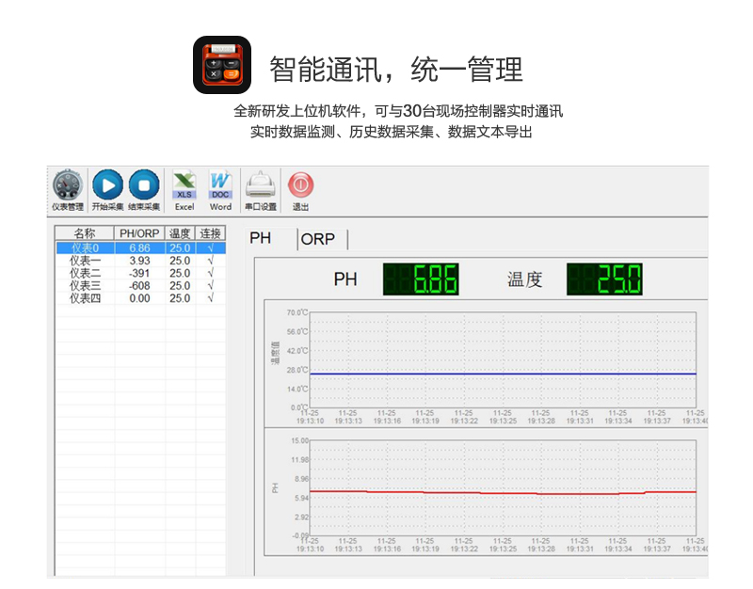Click the PH/ORP column header
753x589 pixels.
click(139, 233)
